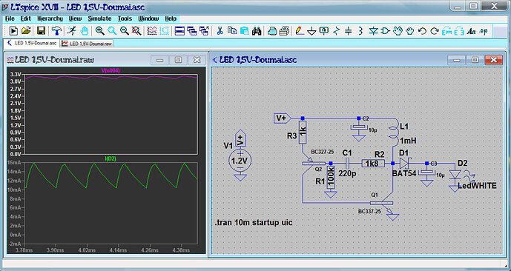
Task: Open Find with binoculars icon
Action: [x=257, y=31]
